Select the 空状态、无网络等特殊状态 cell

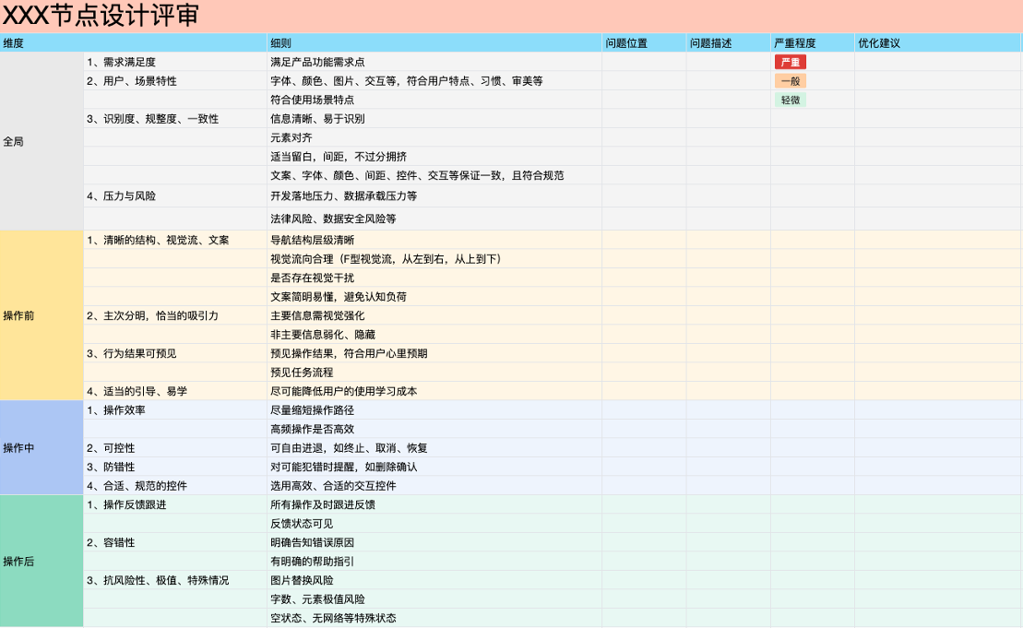434,618
